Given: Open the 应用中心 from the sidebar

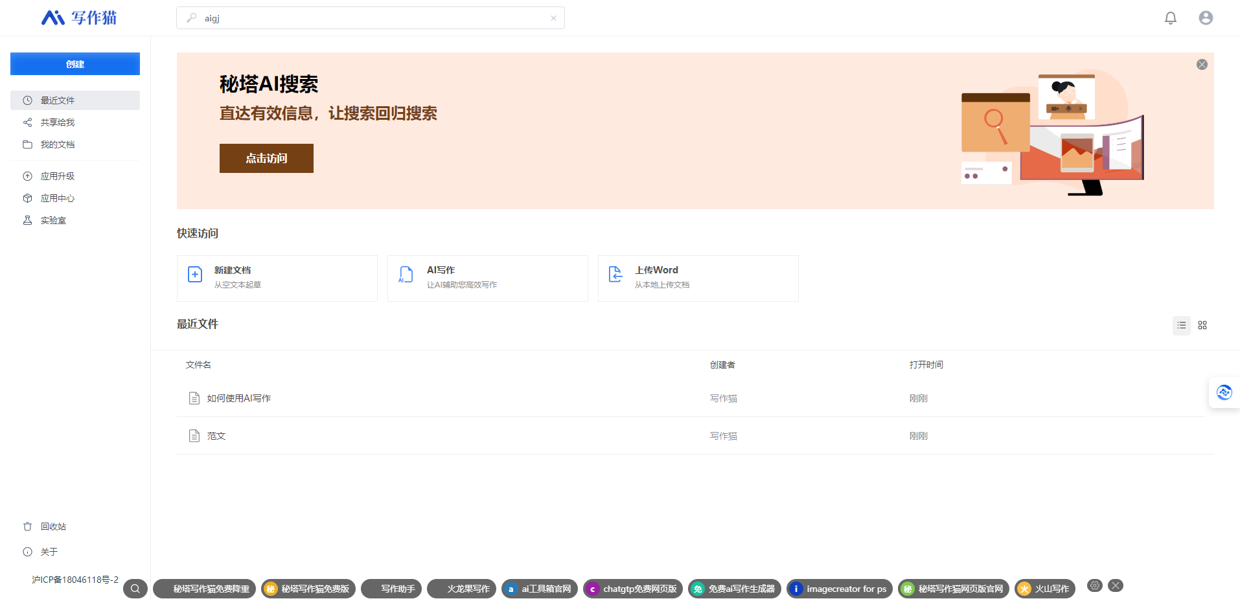Looking at the screenshot, I should point(58,198).
